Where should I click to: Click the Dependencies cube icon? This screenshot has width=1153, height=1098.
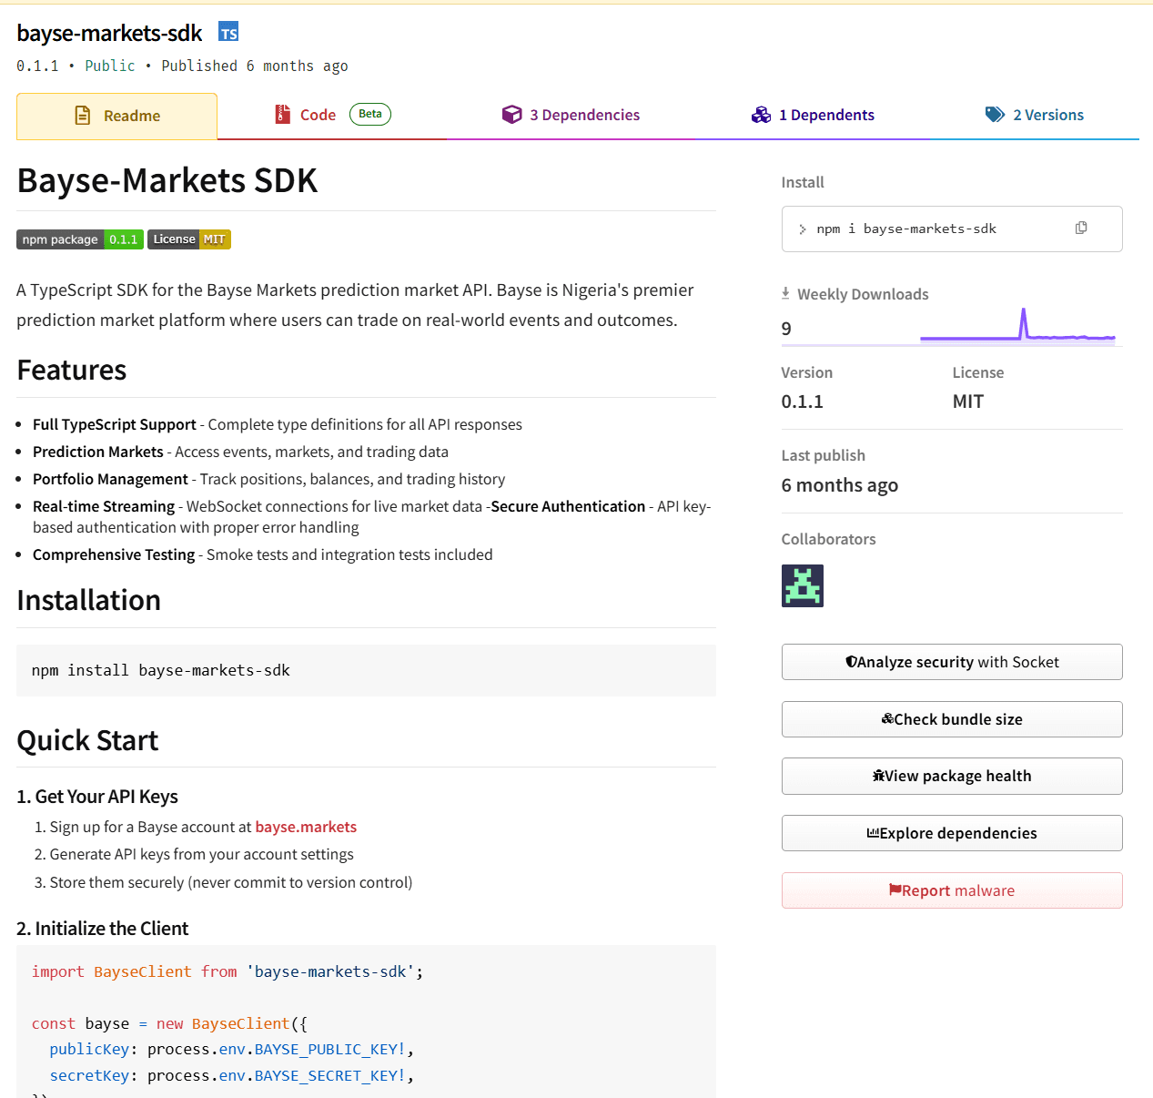point(512,115)
